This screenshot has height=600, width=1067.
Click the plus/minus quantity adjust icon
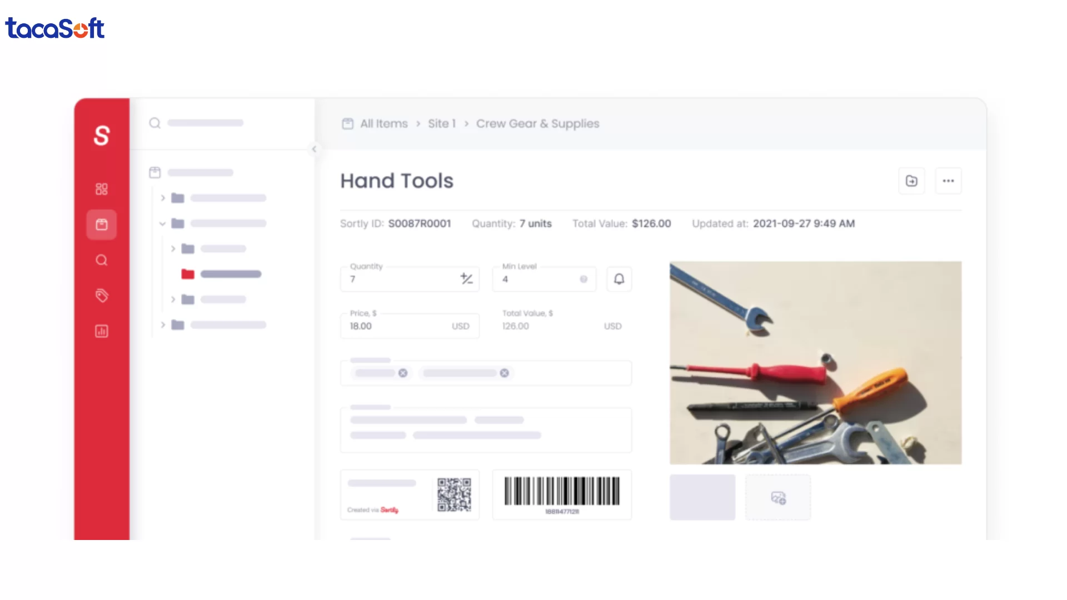[466, 279]
